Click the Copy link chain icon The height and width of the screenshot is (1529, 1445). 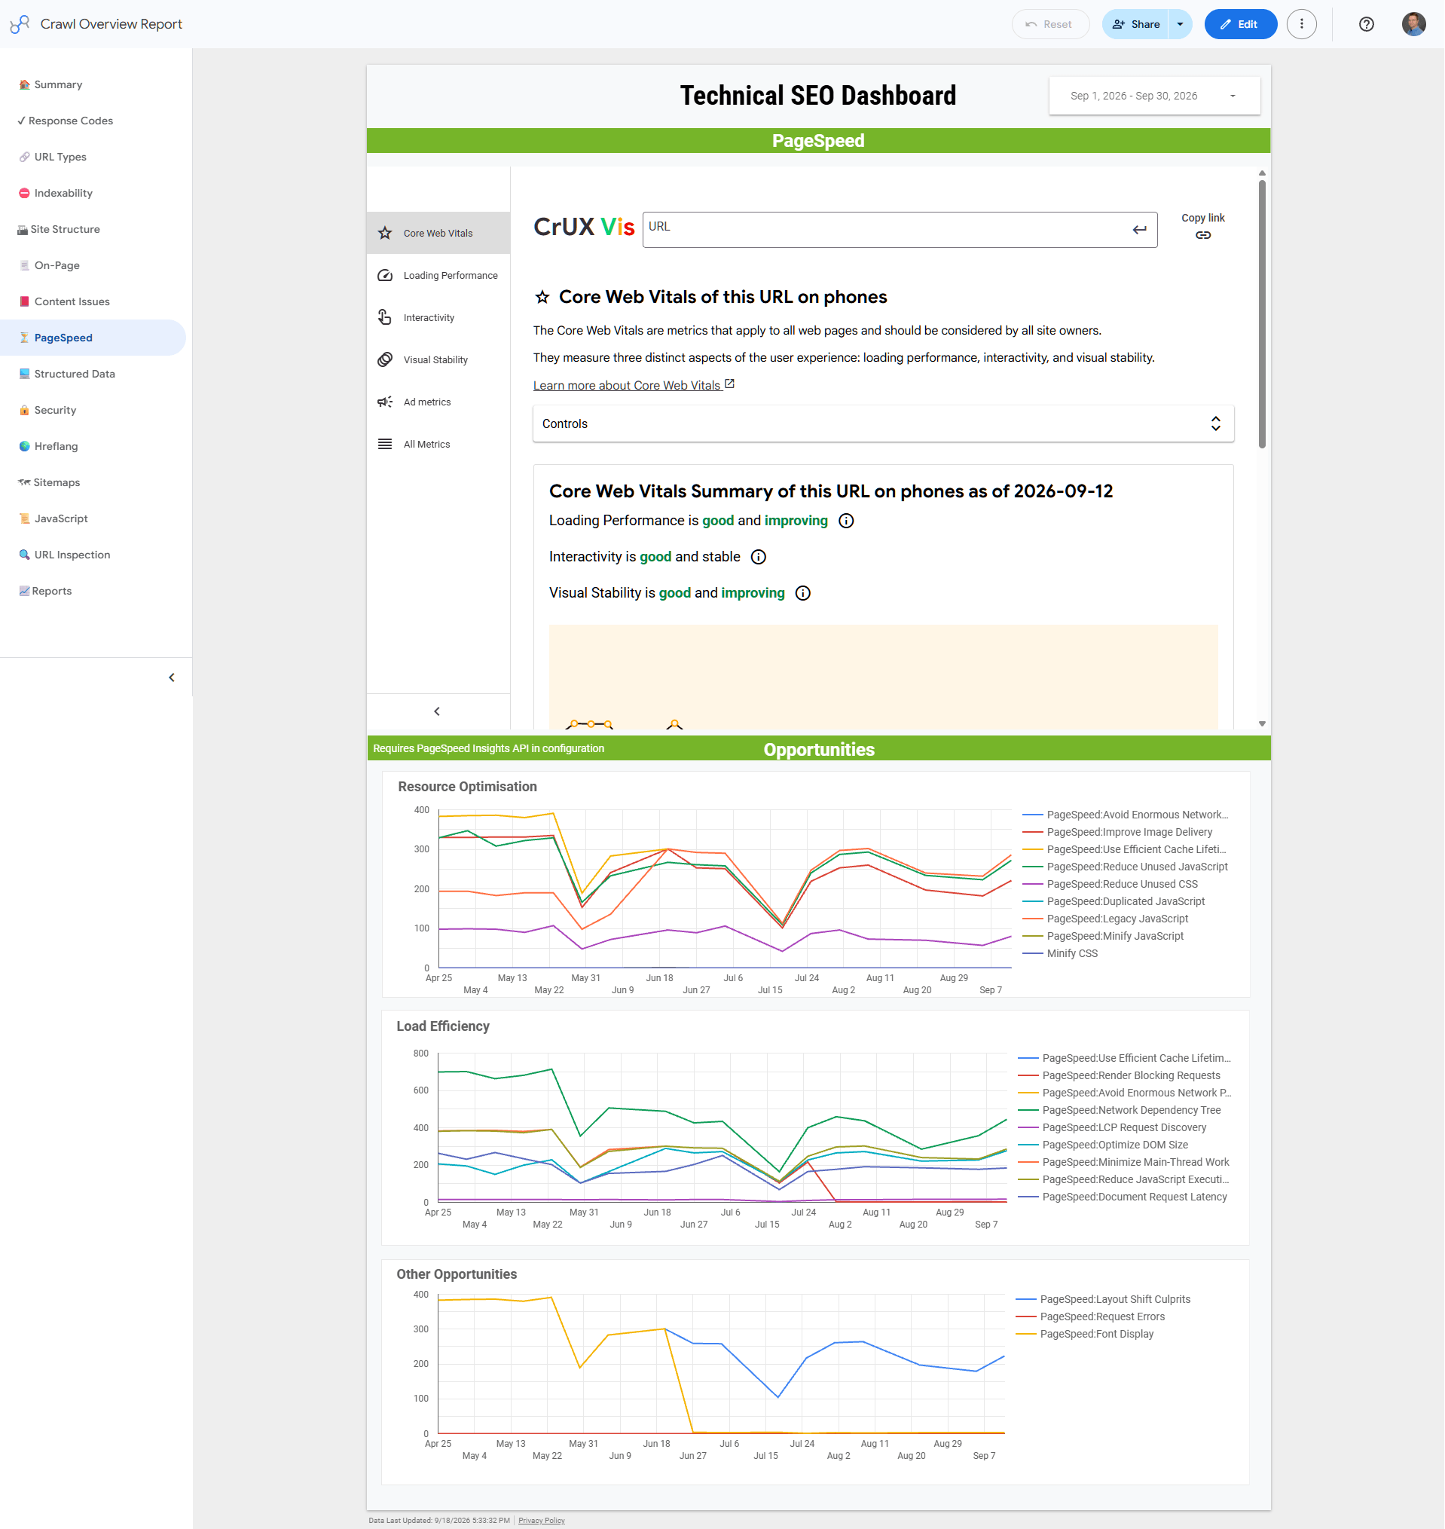1202,235
